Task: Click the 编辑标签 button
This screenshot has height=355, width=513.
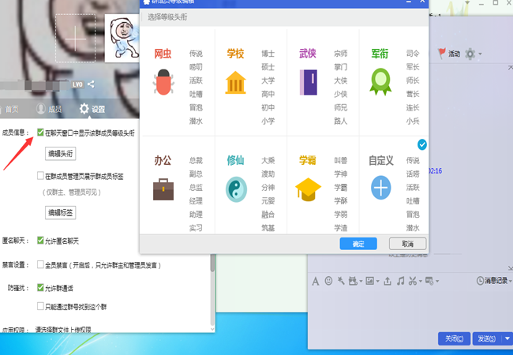Action: click(61, 213)
